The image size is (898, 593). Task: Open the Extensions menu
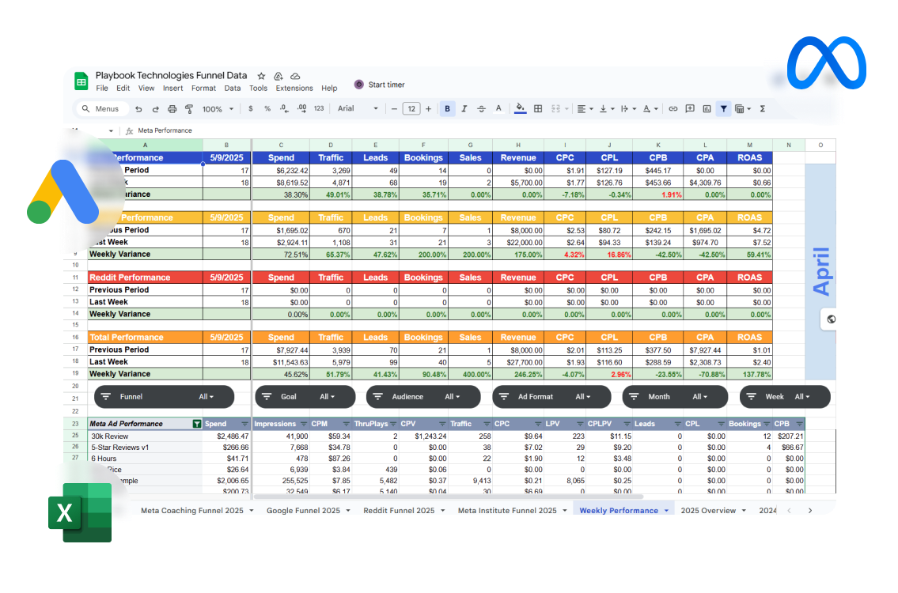(x=294, y=89)
